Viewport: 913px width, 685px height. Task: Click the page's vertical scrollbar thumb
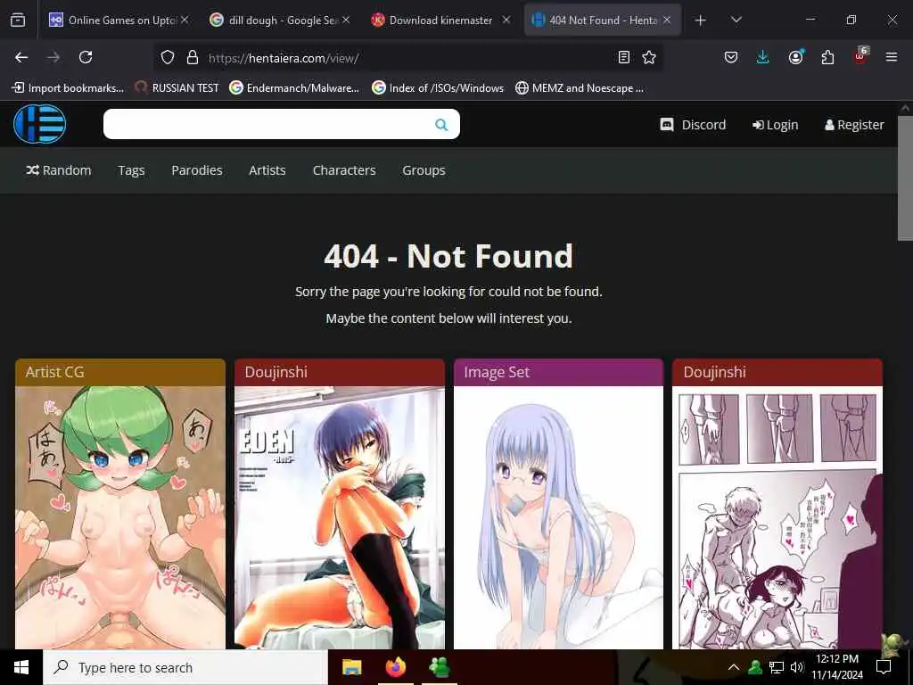tap(905, 177)
